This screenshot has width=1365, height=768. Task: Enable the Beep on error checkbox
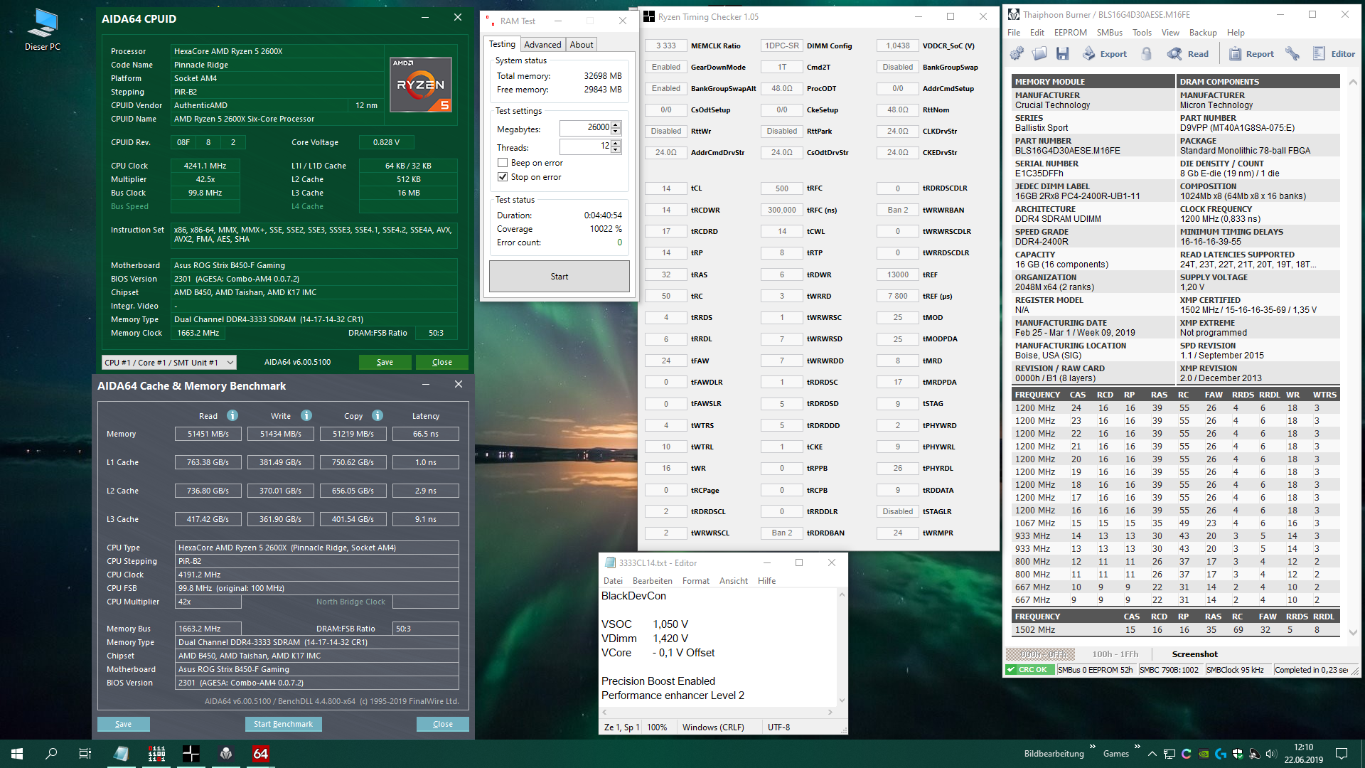pyautogui.click(x=503, y=163)
